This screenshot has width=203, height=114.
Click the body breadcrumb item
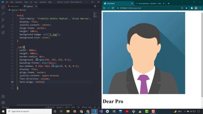coord(23,10)
